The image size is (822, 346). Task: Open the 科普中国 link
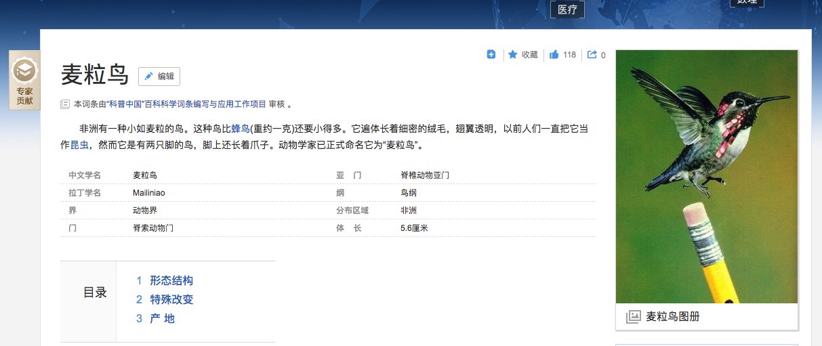pos(125,104)
